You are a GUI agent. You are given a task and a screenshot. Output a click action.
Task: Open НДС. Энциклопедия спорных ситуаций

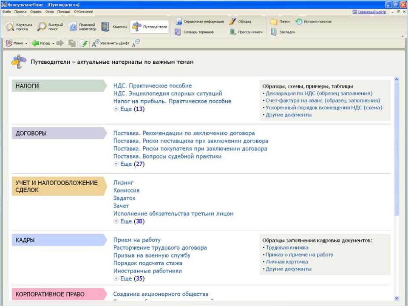coord(168,93)
